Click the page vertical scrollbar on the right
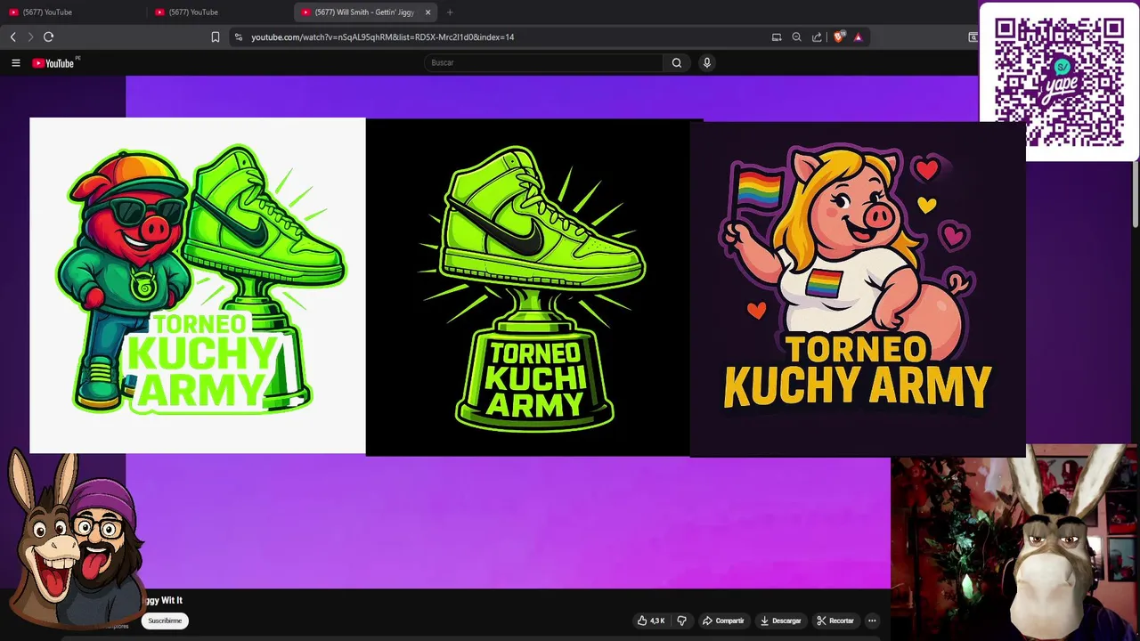The width and height of the screenshot is (1140, 641). tap(1136, 196)
